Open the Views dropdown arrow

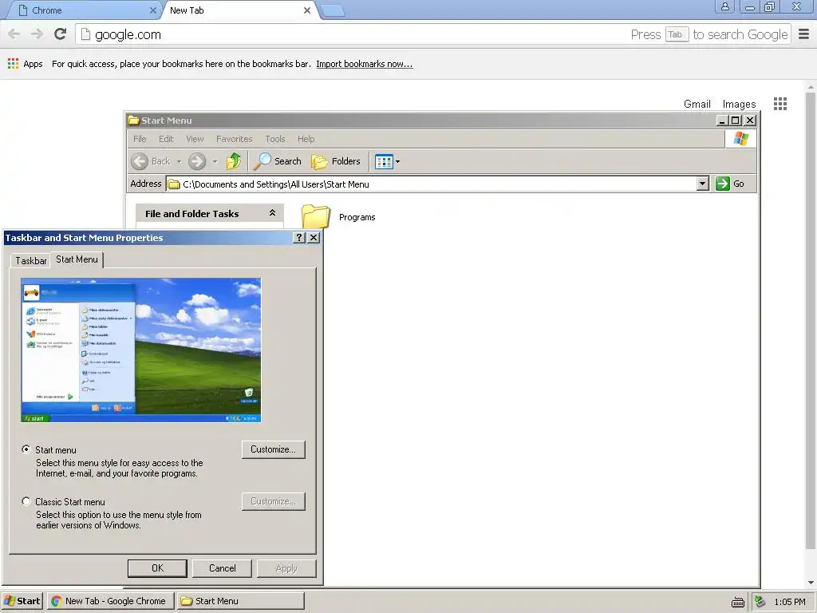(397, 161)
